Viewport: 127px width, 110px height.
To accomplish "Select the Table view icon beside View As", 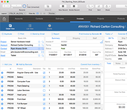I will point(44,13).
